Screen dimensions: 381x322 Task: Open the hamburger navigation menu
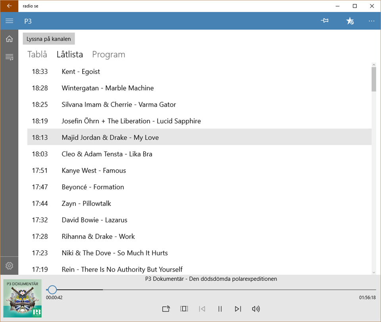tap(9, 21)
